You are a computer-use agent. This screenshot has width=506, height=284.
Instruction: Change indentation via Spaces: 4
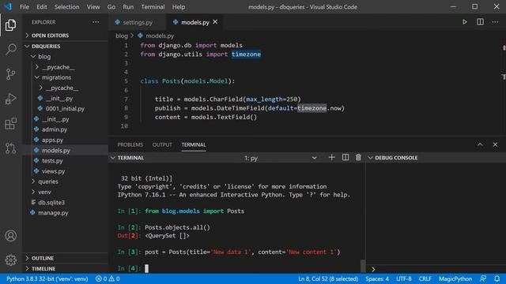coord(377,278)
